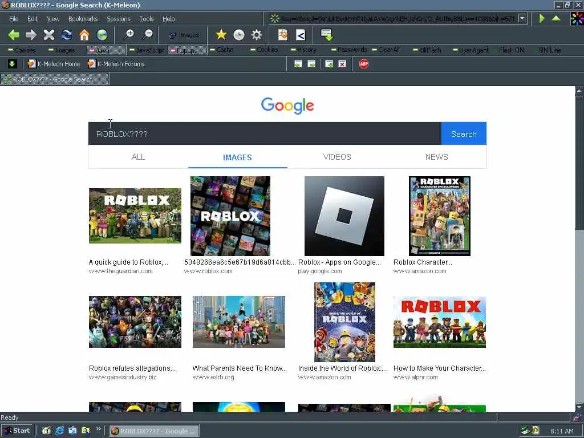Switch to the ALL results tab
The height and width of the screenshot is (438, 584).
pos(138,157)
